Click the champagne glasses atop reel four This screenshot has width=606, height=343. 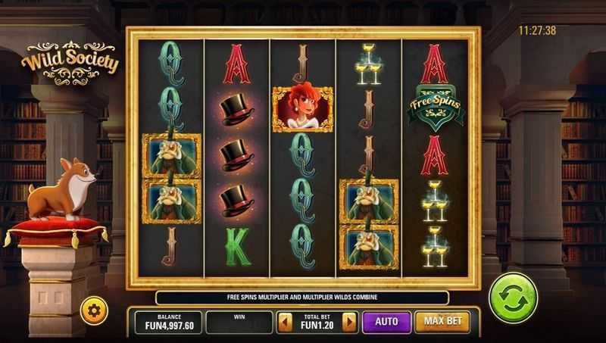[368, 64]
